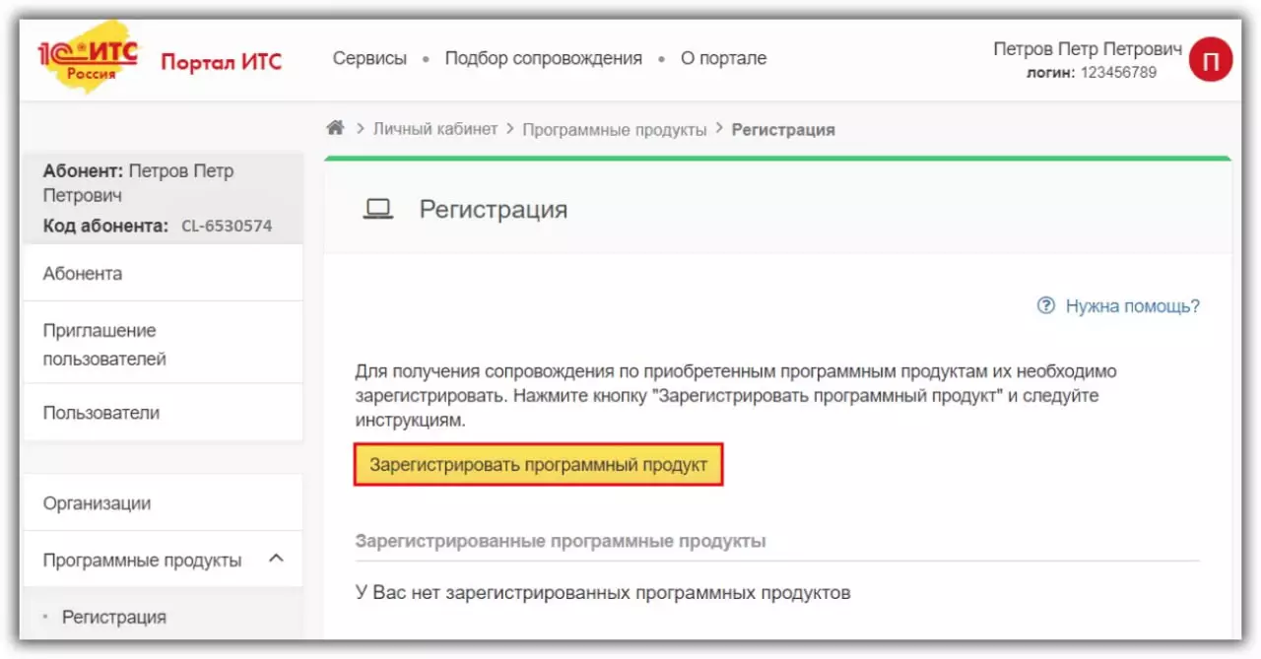
Task: Open Подбор сопровождения menu item
Action: click(543, 58)
